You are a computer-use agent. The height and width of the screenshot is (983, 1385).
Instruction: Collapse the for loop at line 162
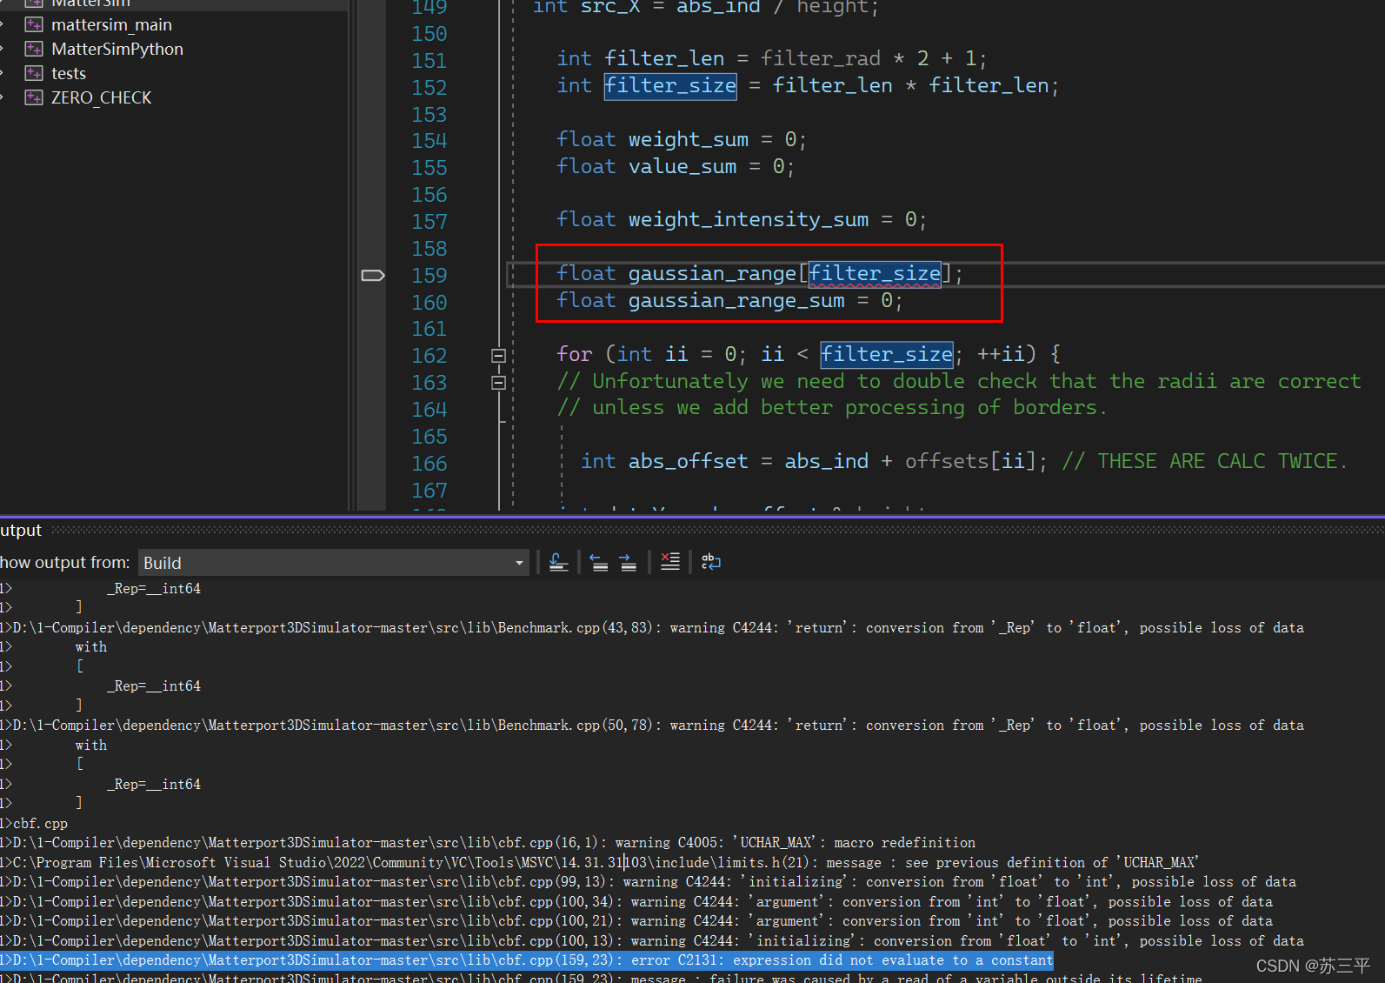[498, 355]
